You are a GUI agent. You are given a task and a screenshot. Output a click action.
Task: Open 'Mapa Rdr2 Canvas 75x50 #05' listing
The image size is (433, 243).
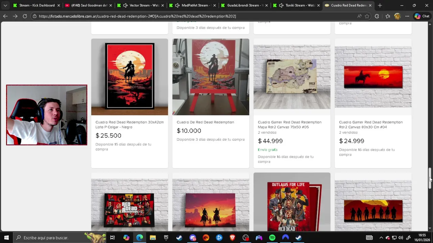290,125
